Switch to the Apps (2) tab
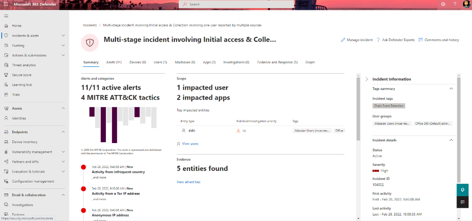Image resolution: width=472 pixels, height=221 pixels. click(209, 62)
